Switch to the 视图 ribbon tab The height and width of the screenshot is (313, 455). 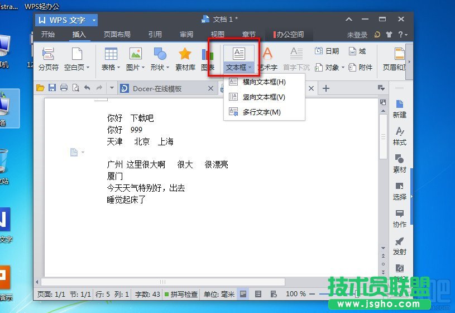(x=217, y=35)
